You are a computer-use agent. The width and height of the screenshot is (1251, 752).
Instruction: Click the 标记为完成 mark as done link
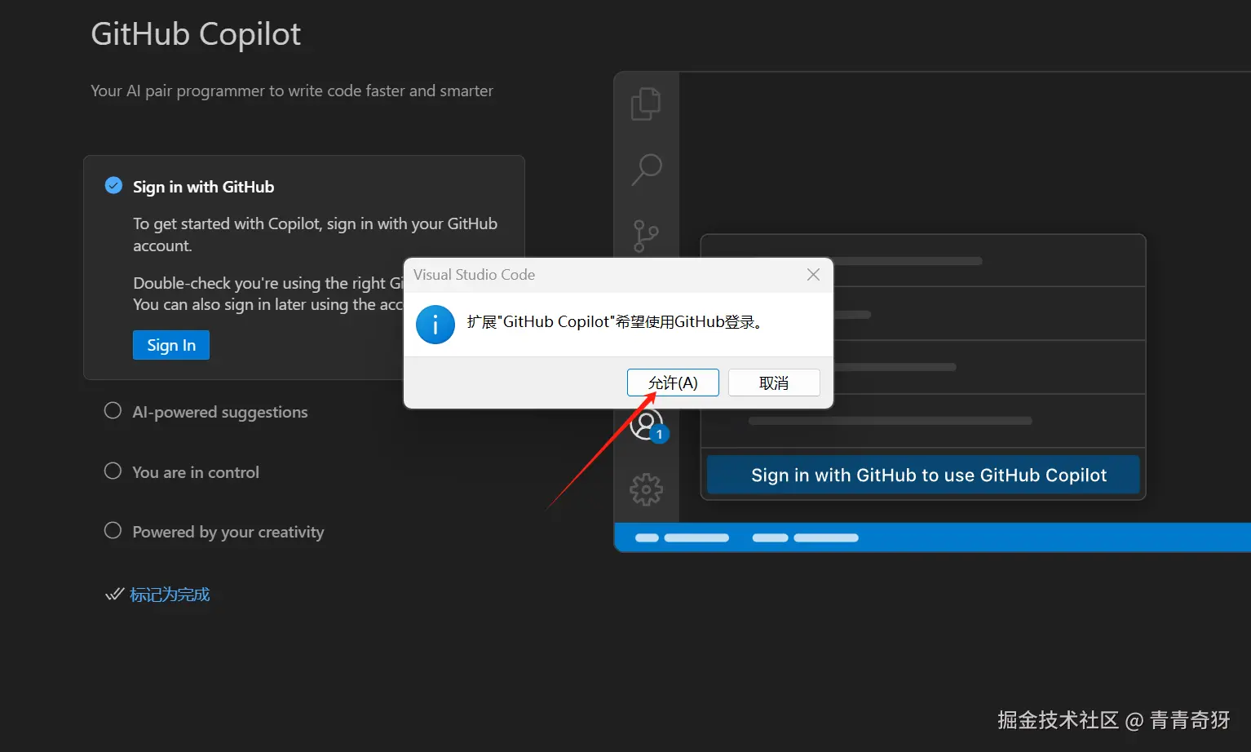point(170,595)
